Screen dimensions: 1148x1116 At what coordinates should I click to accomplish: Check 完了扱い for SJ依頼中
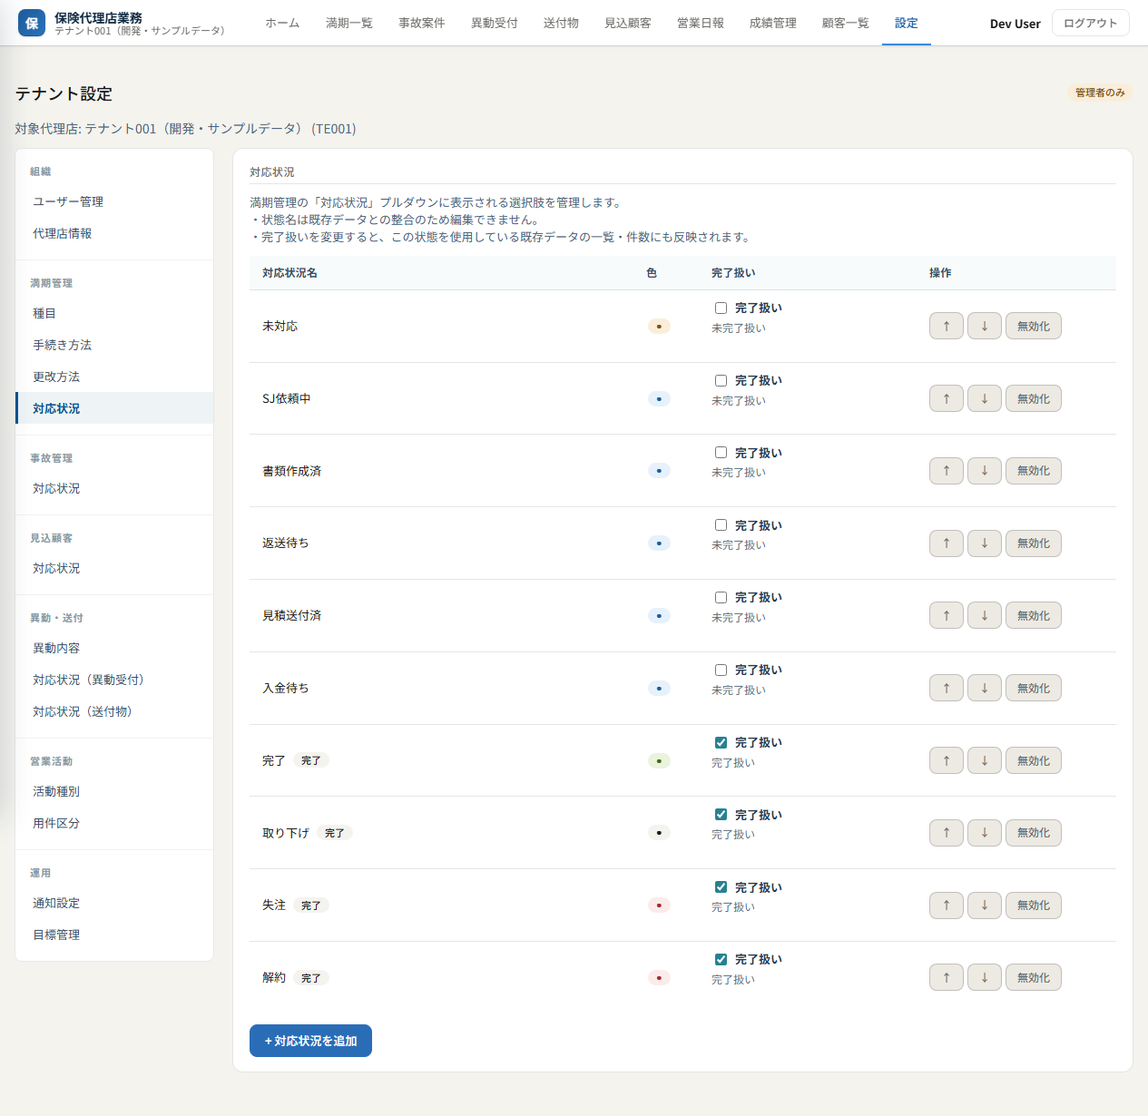coord(721,380)
